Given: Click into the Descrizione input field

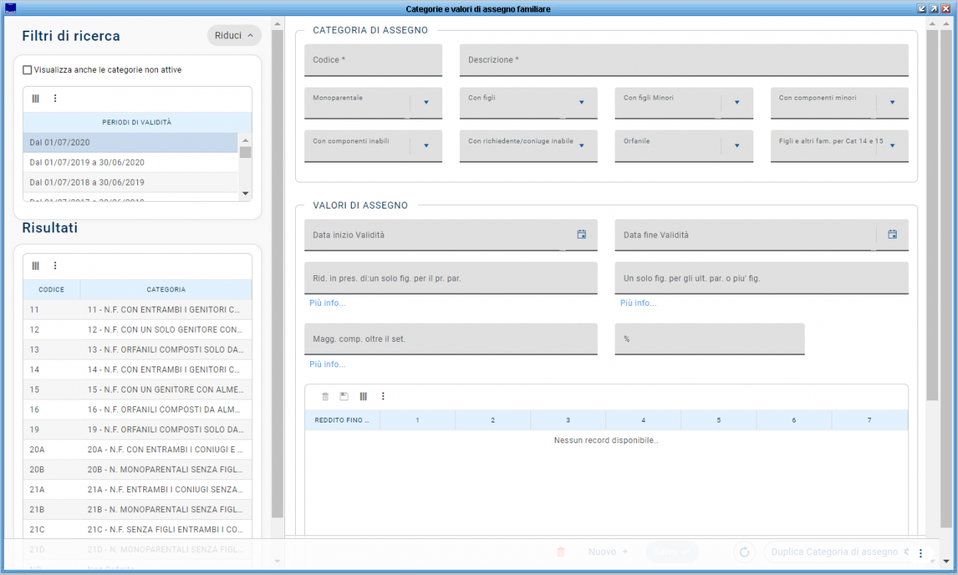Looking at the screenshot, I should coord(684,60).
